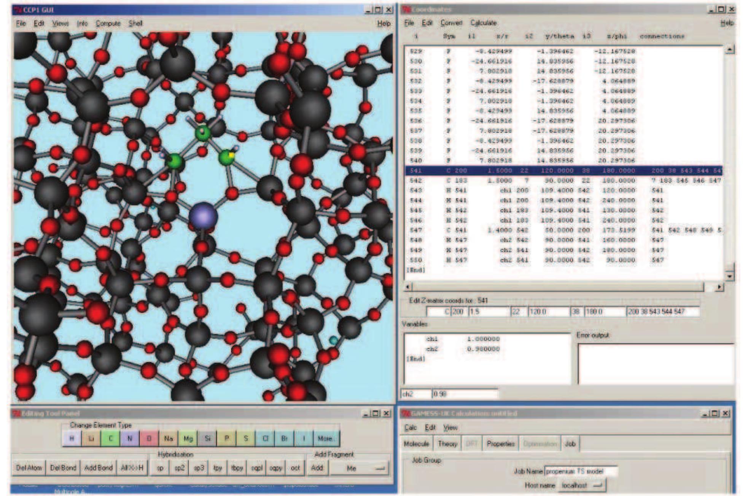The width and height of the screenshot is (748, 496).
Task: Change element type to Carbon
Action: pyautogui.click(x=111, y=438)
